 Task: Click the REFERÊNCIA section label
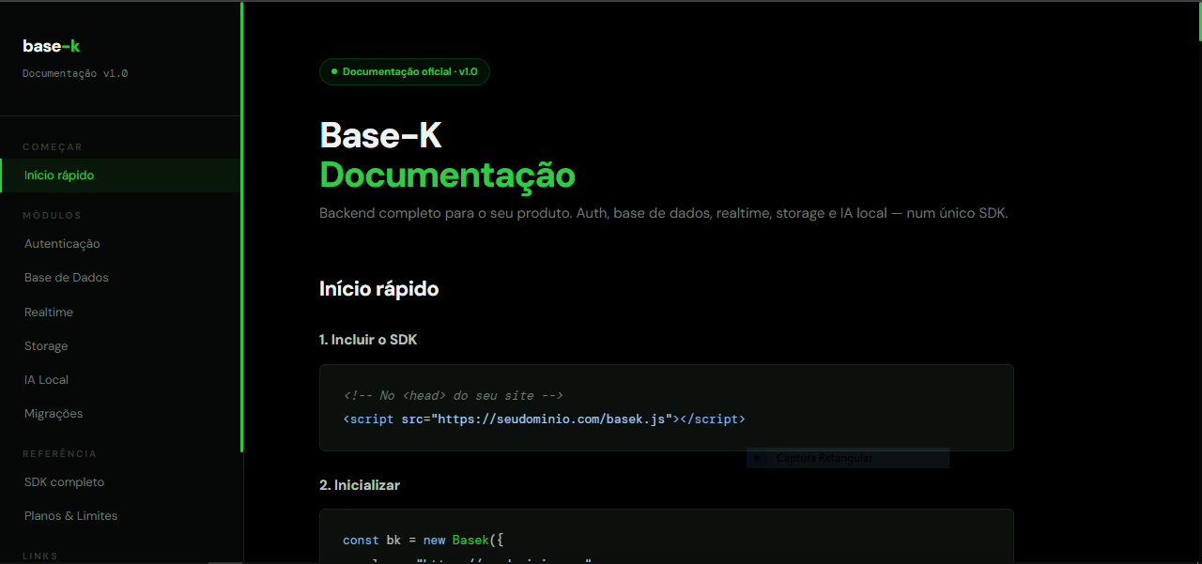(x=60, y=454)
